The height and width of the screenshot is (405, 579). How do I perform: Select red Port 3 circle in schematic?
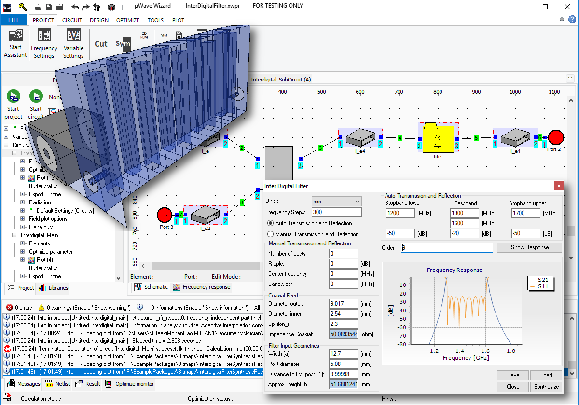pyautogui.click(x=165, y=215)
